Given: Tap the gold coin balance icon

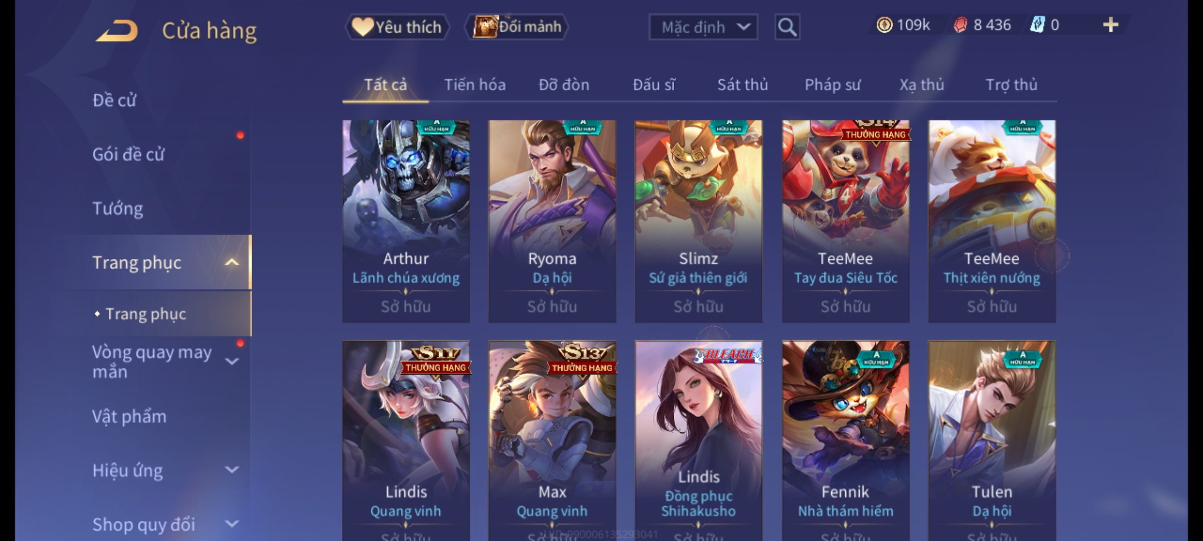Looking at the screenshot, I should [x=884, y=25].
